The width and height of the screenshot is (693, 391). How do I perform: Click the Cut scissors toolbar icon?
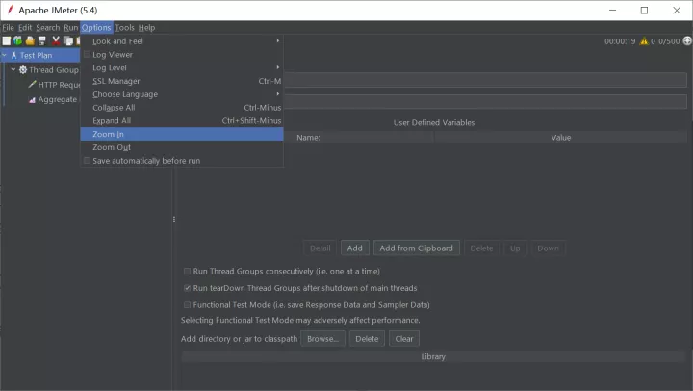[x=56, y=41]
